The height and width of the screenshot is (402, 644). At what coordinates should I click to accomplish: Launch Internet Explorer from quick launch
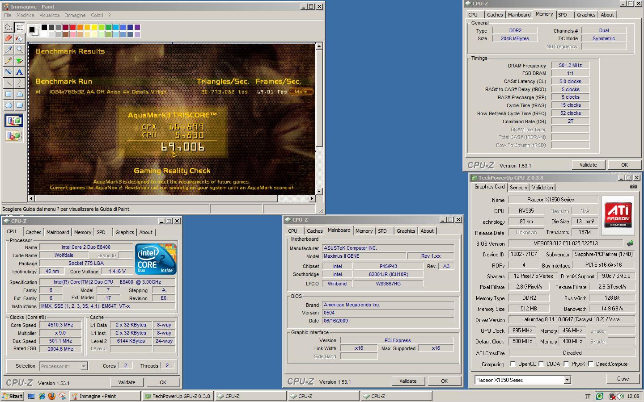pyautogui.click(x=42, y=396)
